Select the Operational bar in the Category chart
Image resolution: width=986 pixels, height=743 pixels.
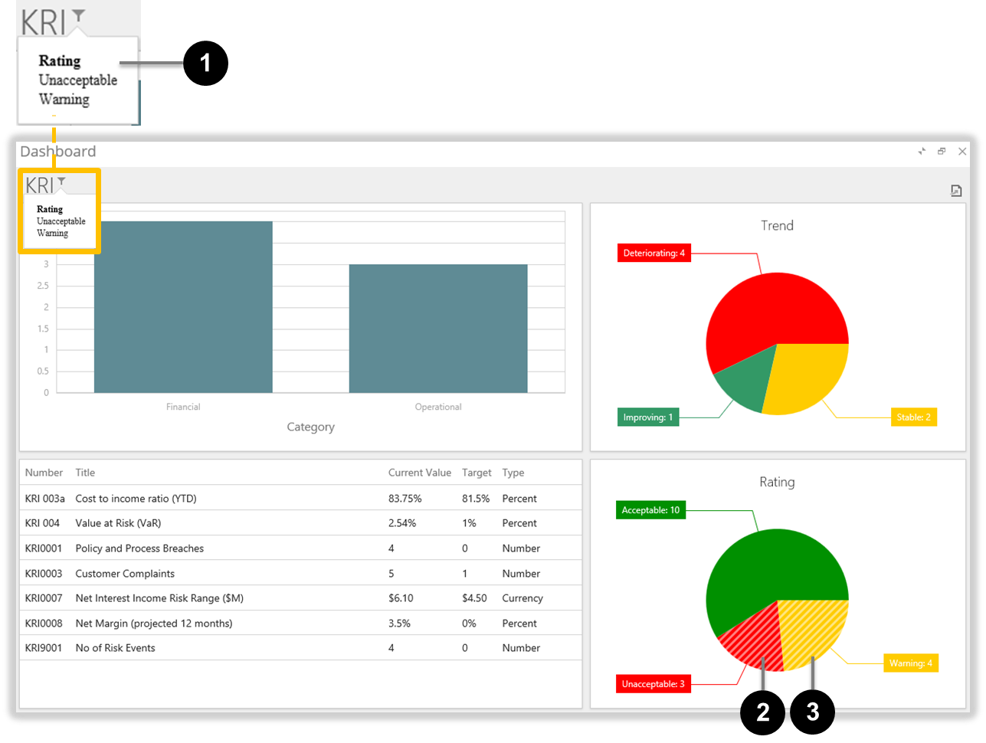coord(438,329)
